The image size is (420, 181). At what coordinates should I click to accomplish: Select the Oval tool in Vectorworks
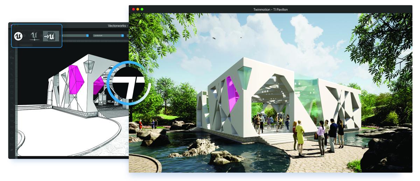click(12, 98)
